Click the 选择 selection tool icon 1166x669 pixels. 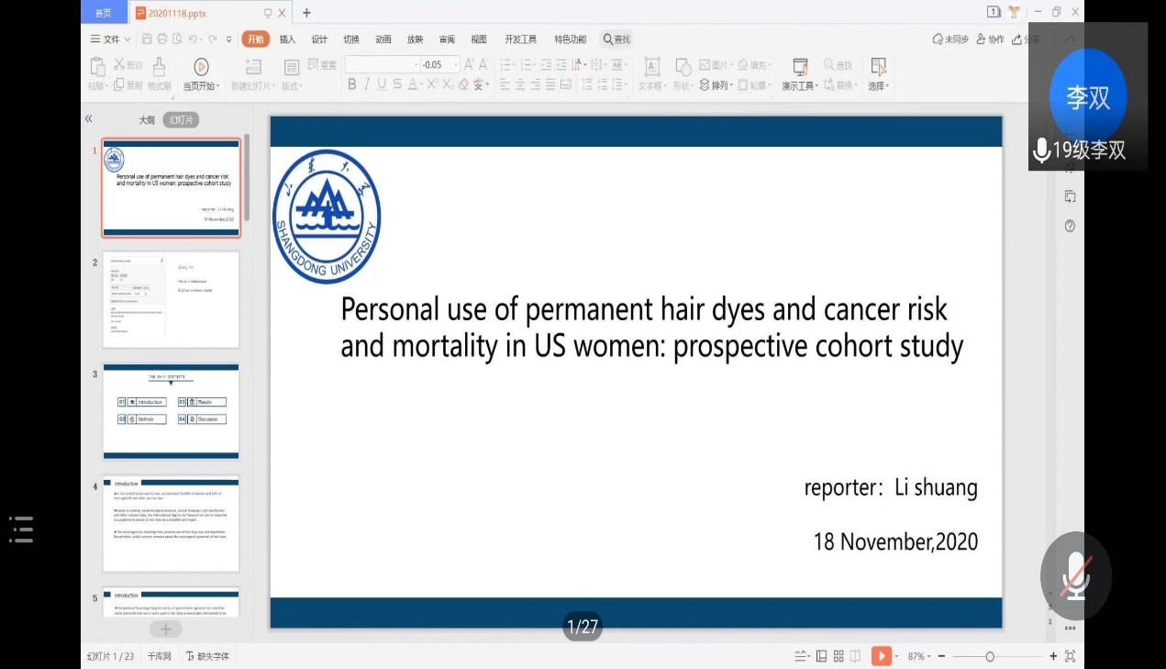click(879, 66)
